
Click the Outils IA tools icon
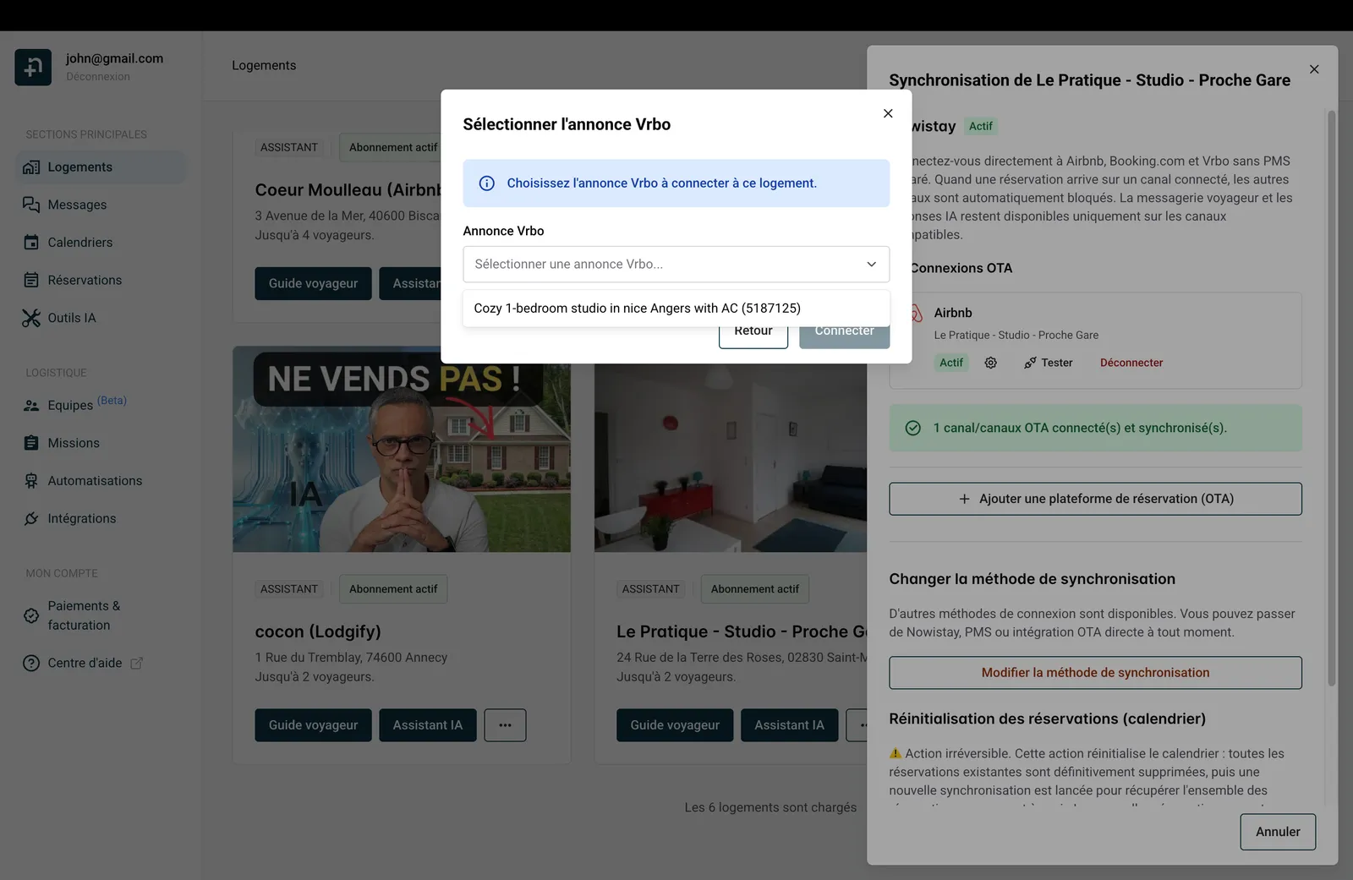31,318
